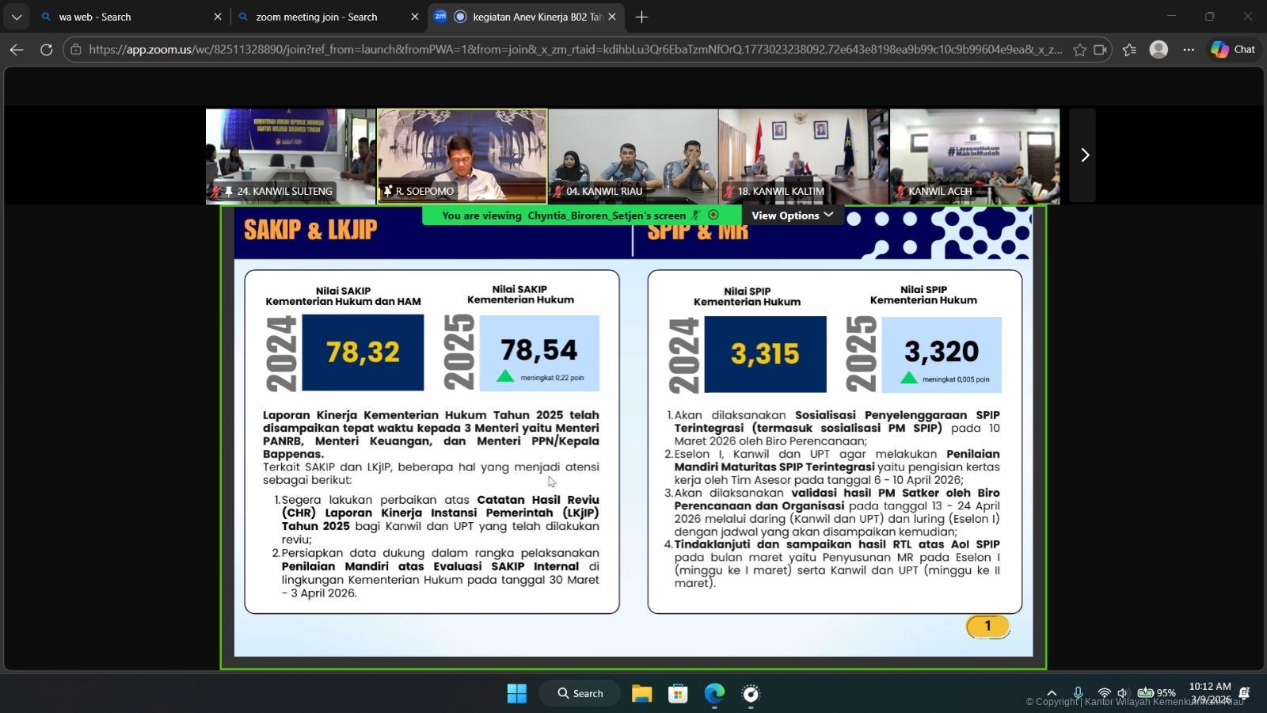Screen dimensions: 1267x713
Task: Click the camera icon in address bar
Action: point(1100,49)
